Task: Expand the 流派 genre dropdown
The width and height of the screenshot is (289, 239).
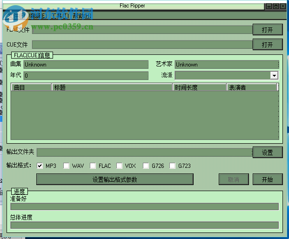Action: (x=274, y=75)
